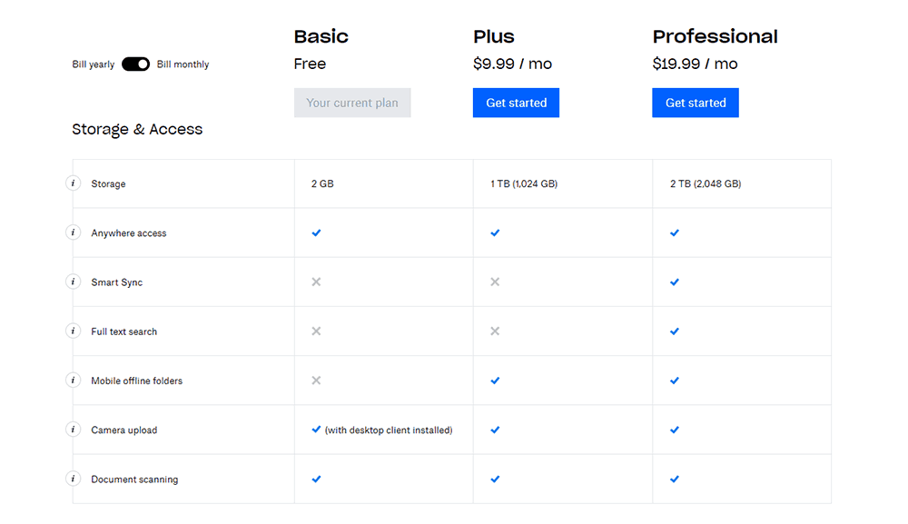Viewport: 908px width, 524px height.
Task: Click the Plus X mark for Smart Sync
Action: [495, 282]
